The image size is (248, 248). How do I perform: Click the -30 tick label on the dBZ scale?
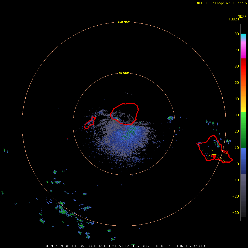click(236, 213)
